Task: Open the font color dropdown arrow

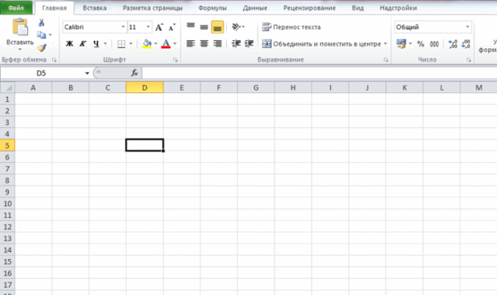Action: pyautogui.click(x=175, y=44)
